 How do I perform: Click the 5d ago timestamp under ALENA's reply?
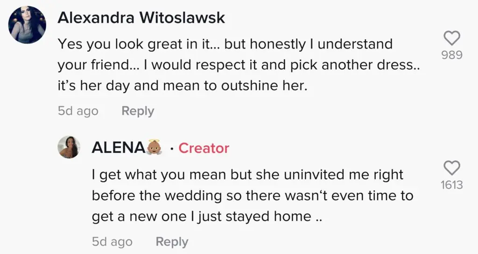[x=112, y=242]
